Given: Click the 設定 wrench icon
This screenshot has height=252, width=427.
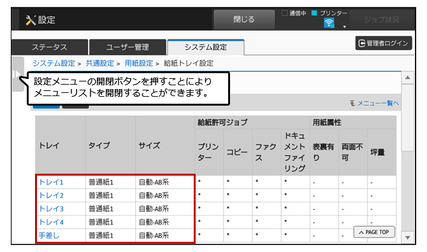Looking at the screenshot, I should point(31,20).
